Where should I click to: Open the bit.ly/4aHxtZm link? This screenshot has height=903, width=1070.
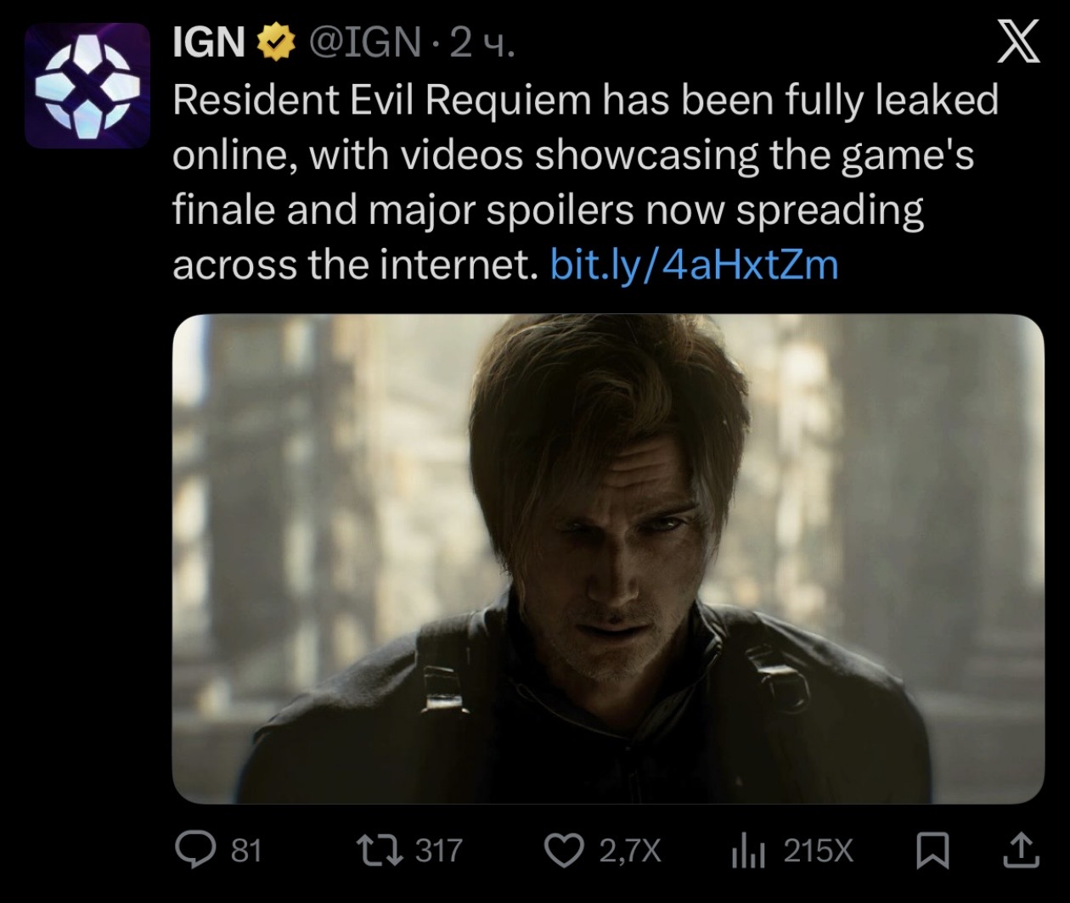[x=694, y=265]
